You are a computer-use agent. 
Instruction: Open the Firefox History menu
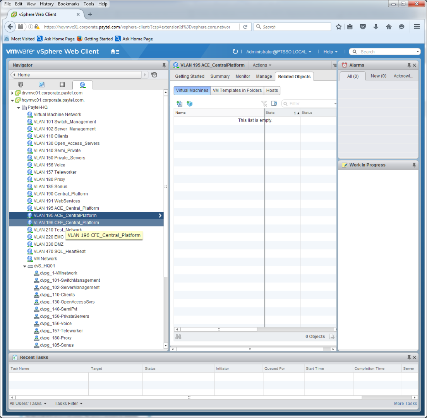click(46, 4)
